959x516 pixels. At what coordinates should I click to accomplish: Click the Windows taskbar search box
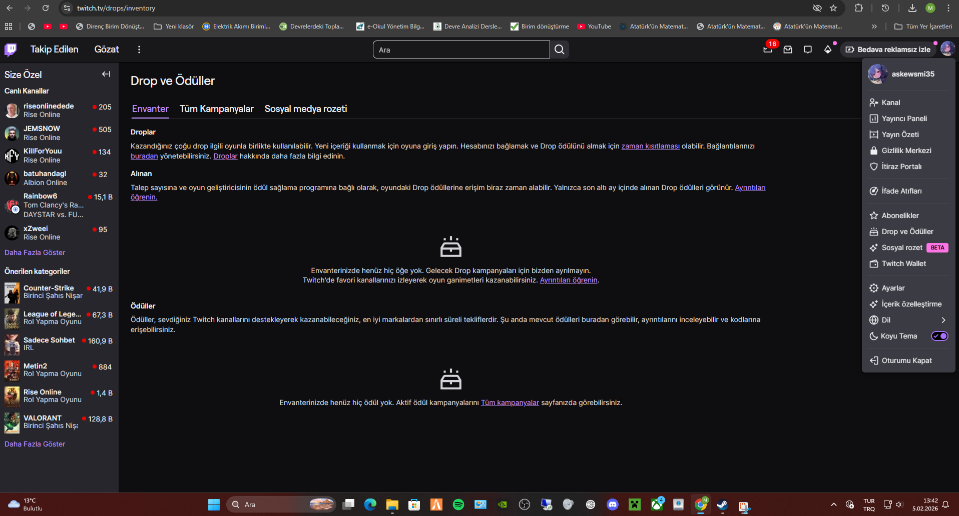coord(281,504)
